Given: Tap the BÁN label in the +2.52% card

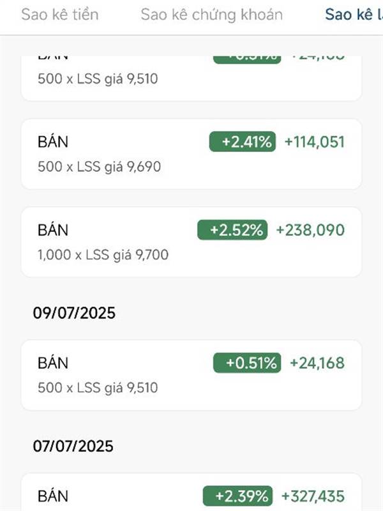Looking at the screenshot, I should pyautogui.click(x=53, y=230).
